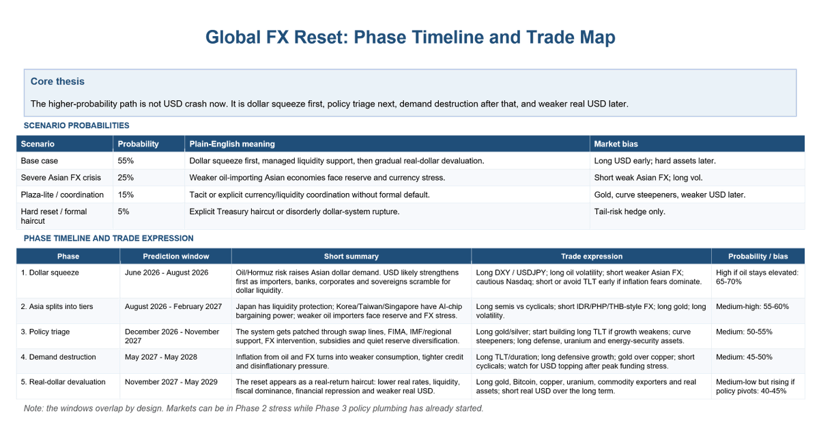Click the 'Market bias' column header
The image size is (819, 438).
(697, 144)
